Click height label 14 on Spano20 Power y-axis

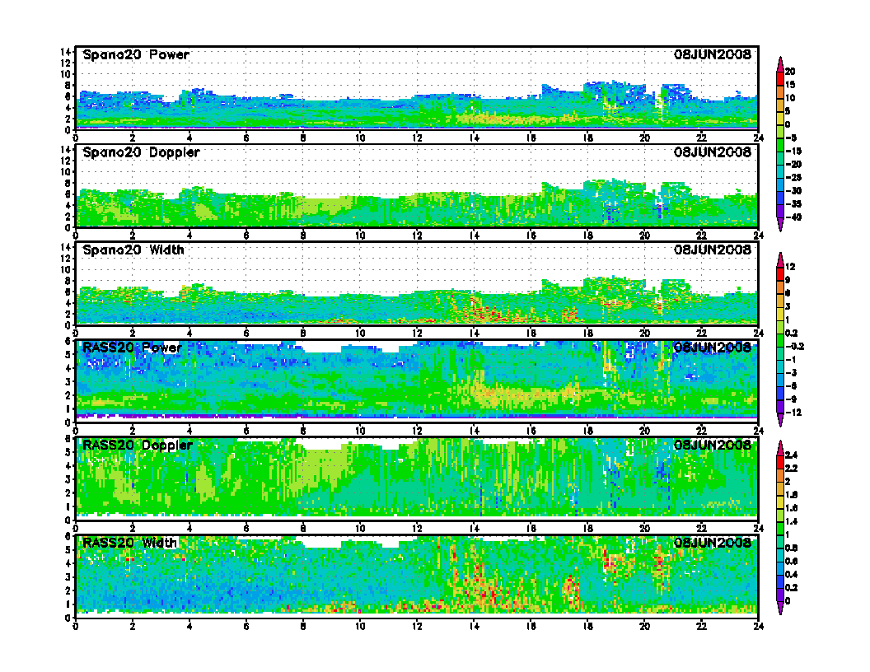coord(65,52)
